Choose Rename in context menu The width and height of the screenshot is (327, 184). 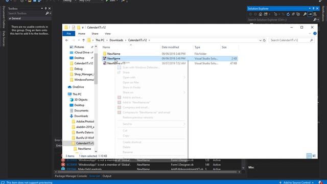[x=128, y=152]
